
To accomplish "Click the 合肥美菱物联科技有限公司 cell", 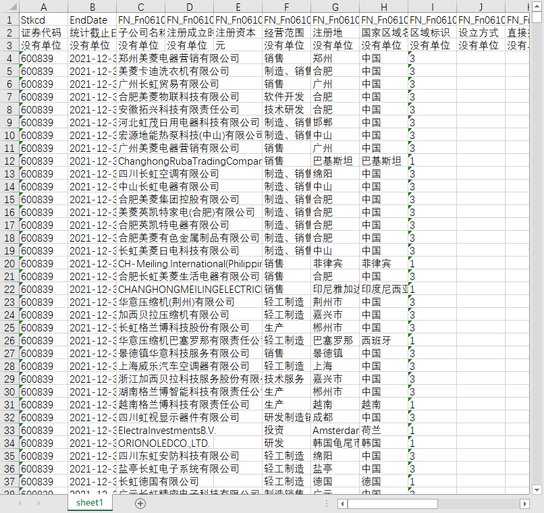I will click(179, 97).
